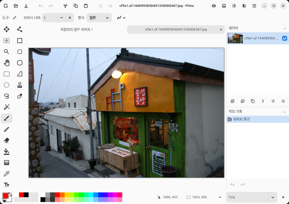Select the Magic Wand tool
The height and width of the screenshot is (204, 289).
[x=6, y=107]
